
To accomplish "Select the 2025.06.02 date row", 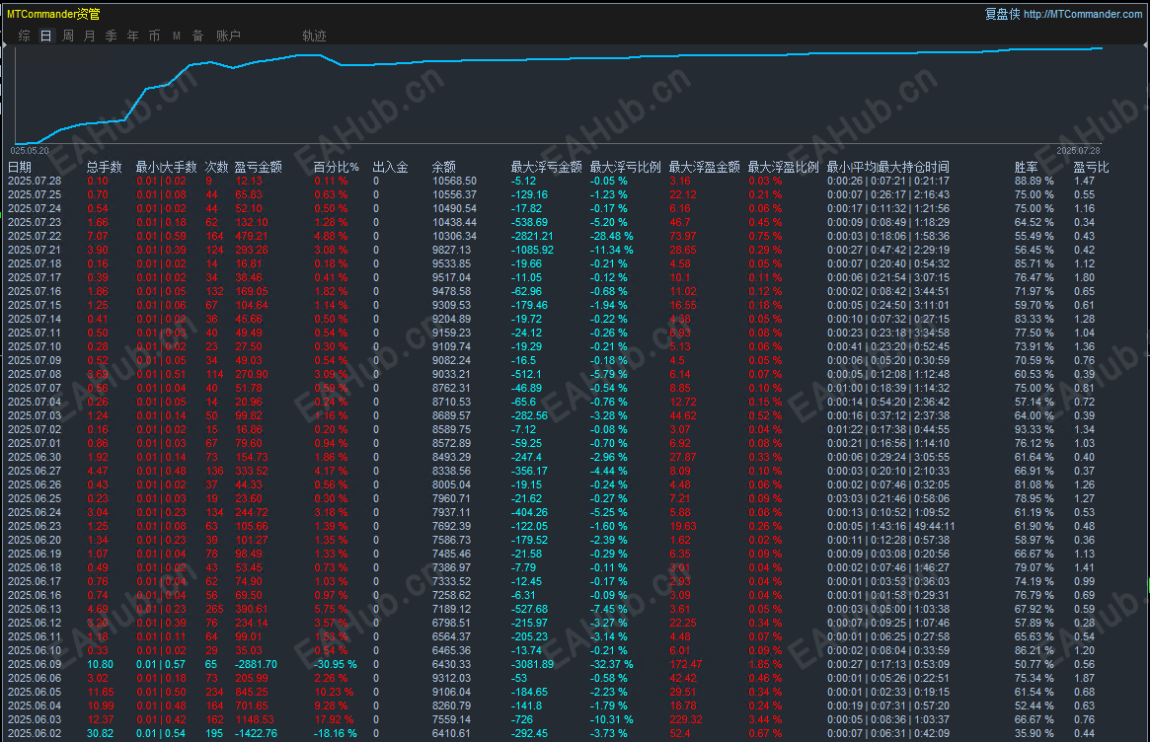I will click(35, 733).
